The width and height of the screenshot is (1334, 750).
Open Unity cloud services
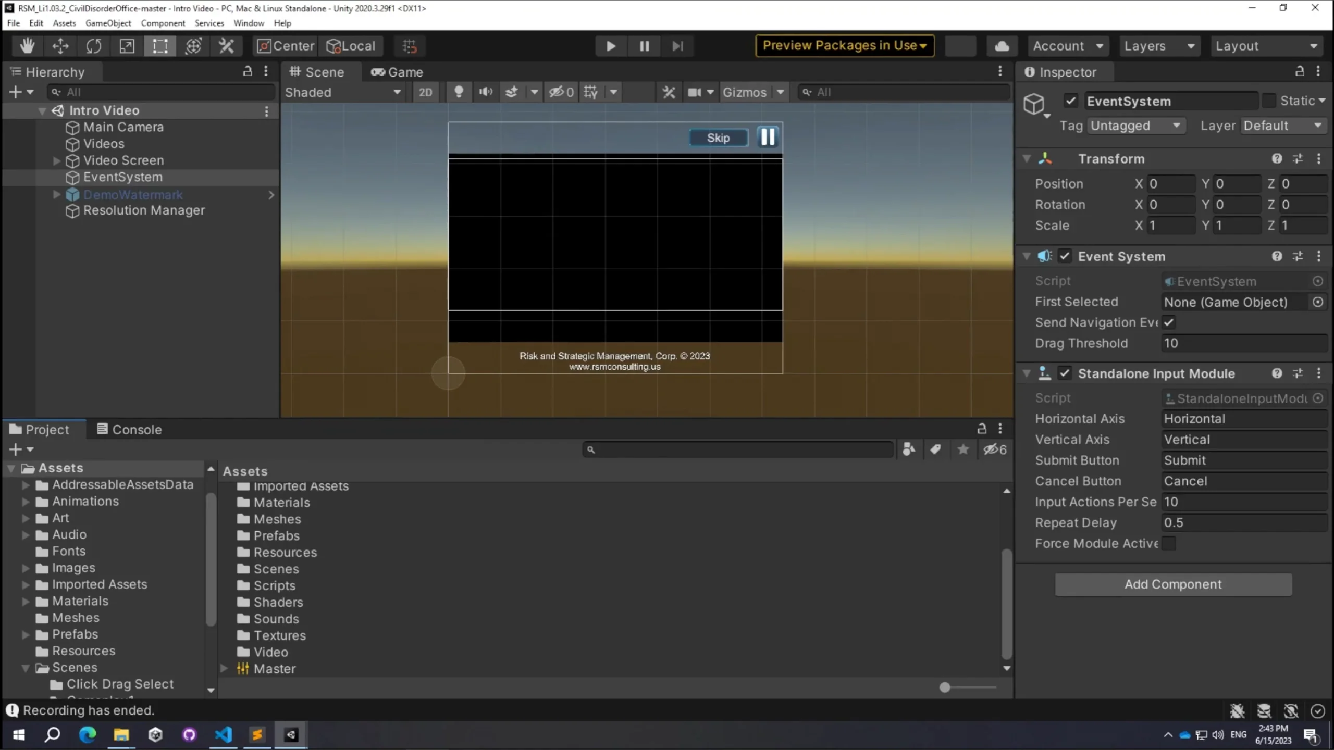[x=1002, y=46]
